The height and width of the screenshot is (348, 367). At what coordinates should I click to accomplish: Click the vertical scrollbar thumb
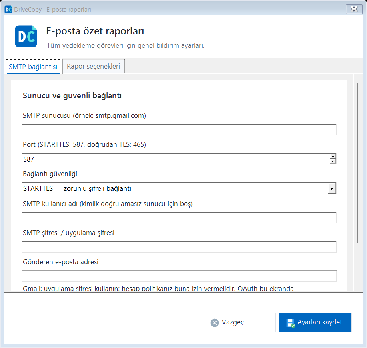(x=358, y=163)
